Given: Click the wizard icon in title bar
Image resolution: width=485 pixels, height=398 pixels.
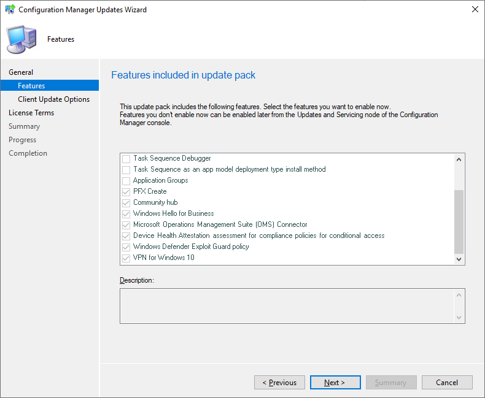Looking at the screenshot, I should pyautogui.click(x=10, y=10).
